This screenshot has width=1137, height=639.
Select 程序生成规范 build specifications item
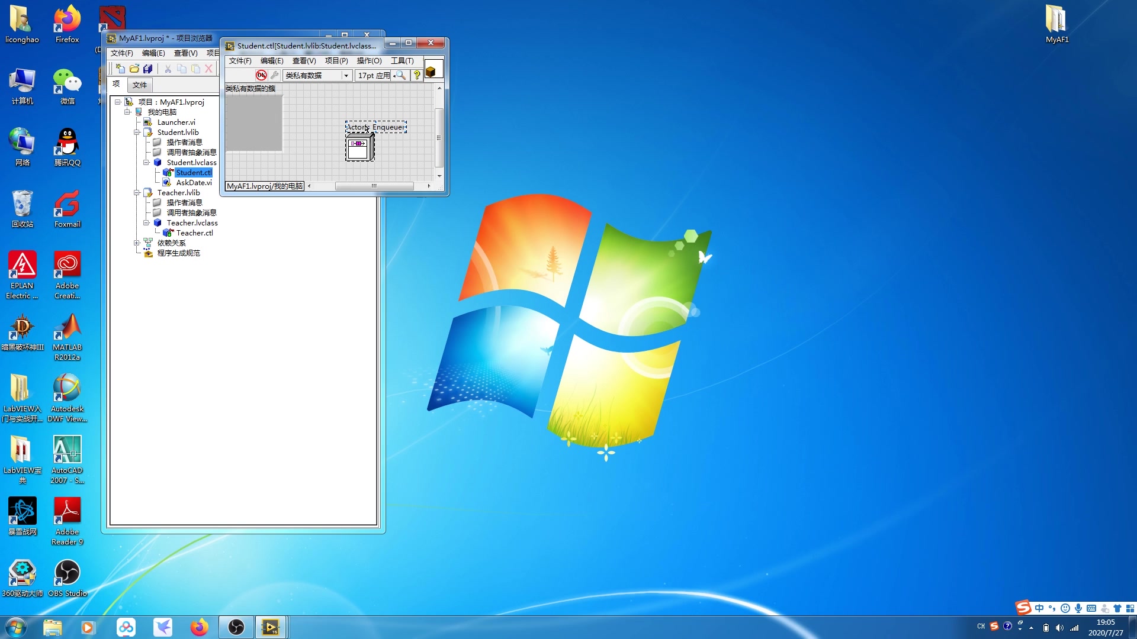[178, 253]
